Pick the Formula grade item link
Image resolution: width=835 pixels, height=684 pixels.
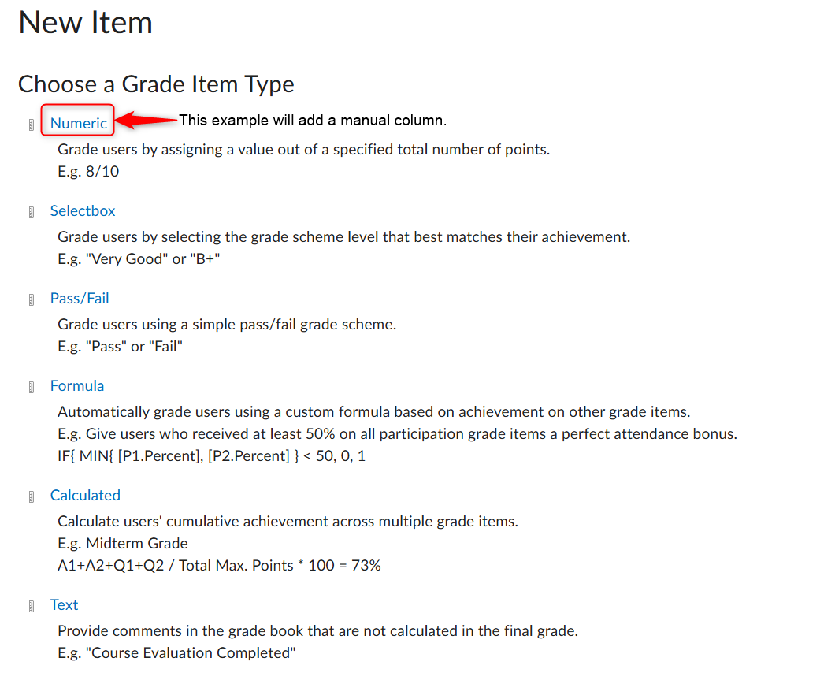point(77,385)
